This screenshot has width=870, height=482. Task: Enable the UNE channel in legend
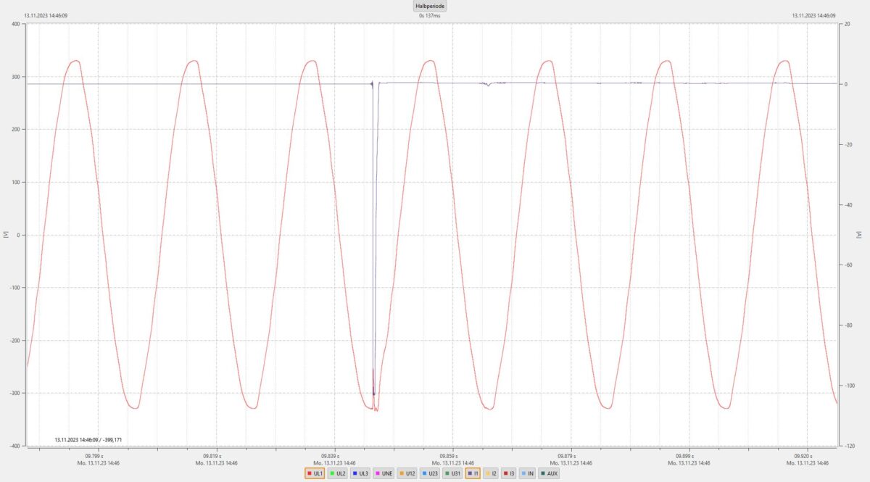[x=384, y=473]
